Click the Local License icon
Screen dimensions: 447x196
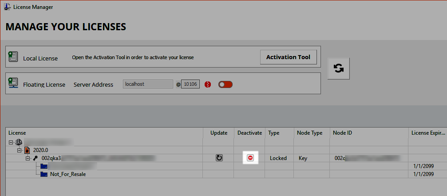tap(13, 57)
